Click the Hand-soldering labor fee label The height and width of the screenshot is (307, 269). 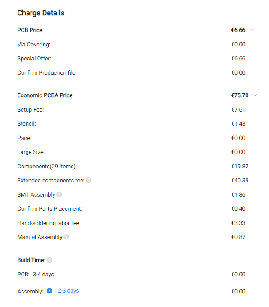pos(49,223)
